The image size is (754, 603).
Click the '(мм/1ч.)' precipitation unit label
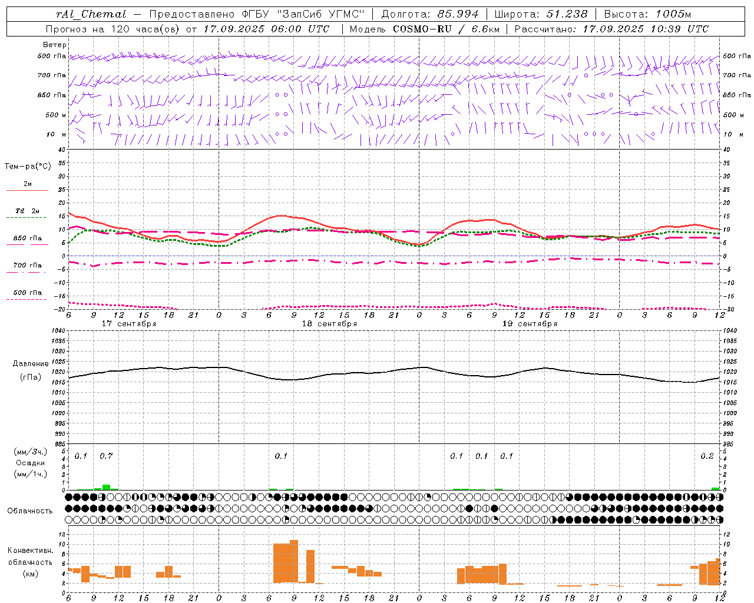tap(30, 474)
